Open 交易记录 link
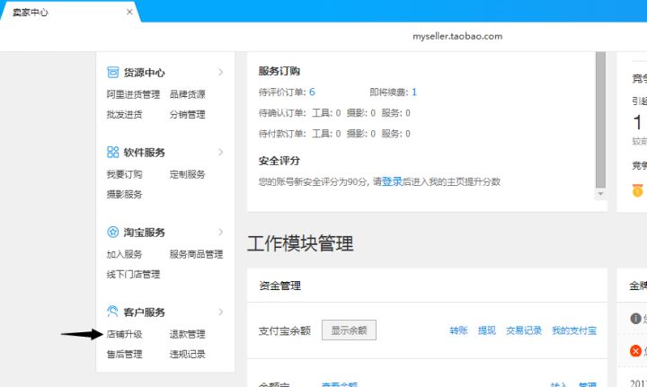Viewport: 647px width, 387px height. pyautogui.click(x=524, y=330)
